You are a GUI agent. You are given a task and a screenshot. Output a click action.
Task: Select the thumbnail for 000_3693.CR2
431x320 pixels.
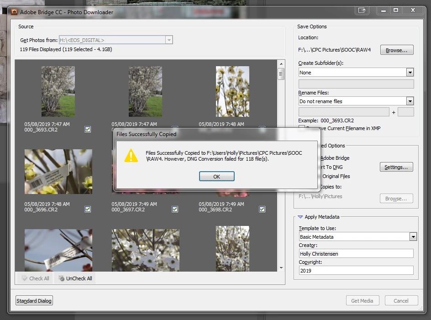[x=58, y=91]
